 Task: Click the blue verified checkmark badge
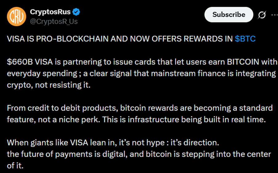point(76,12)
